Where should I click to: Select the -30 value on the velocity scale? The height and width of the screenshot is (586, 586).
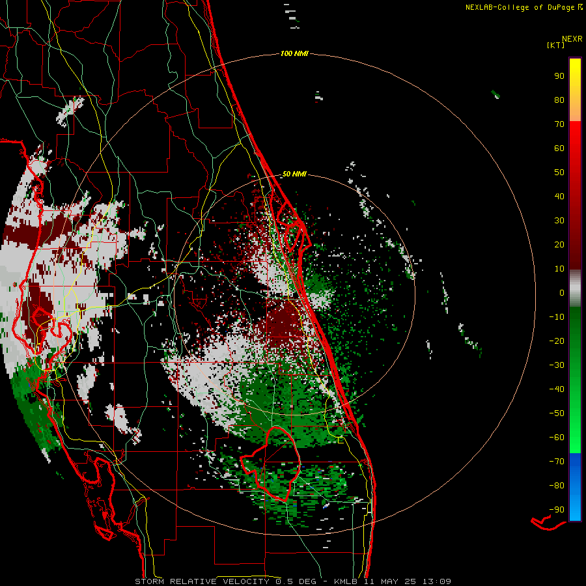point(557,365)
